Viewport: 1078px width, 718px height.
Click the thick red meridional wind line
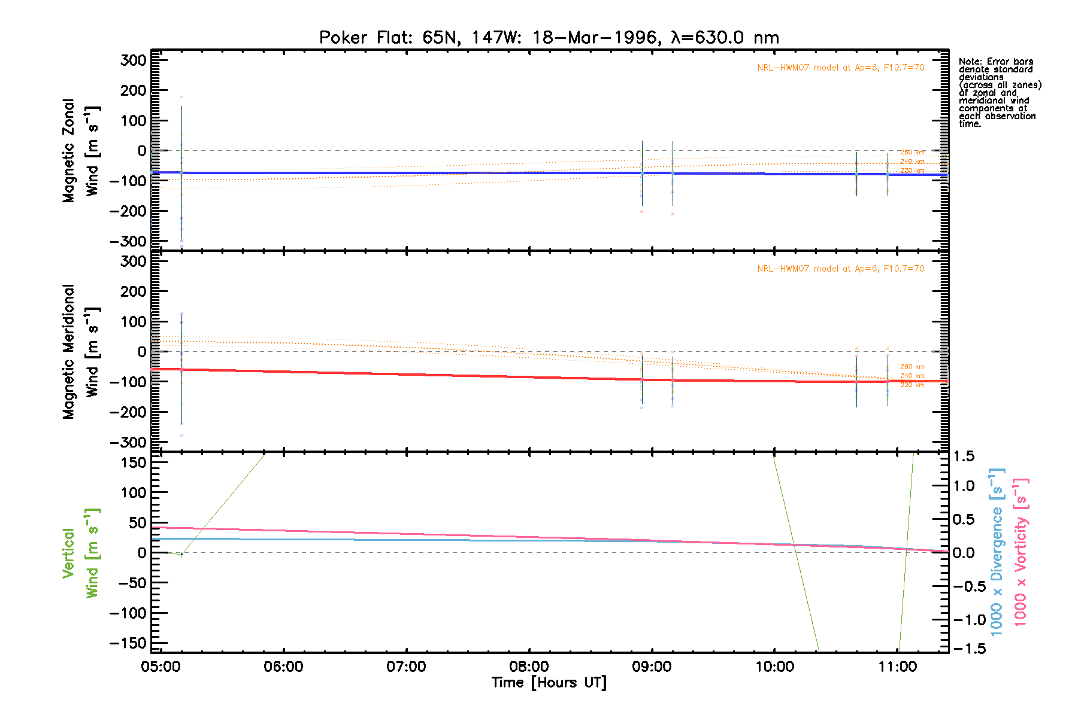419,374
